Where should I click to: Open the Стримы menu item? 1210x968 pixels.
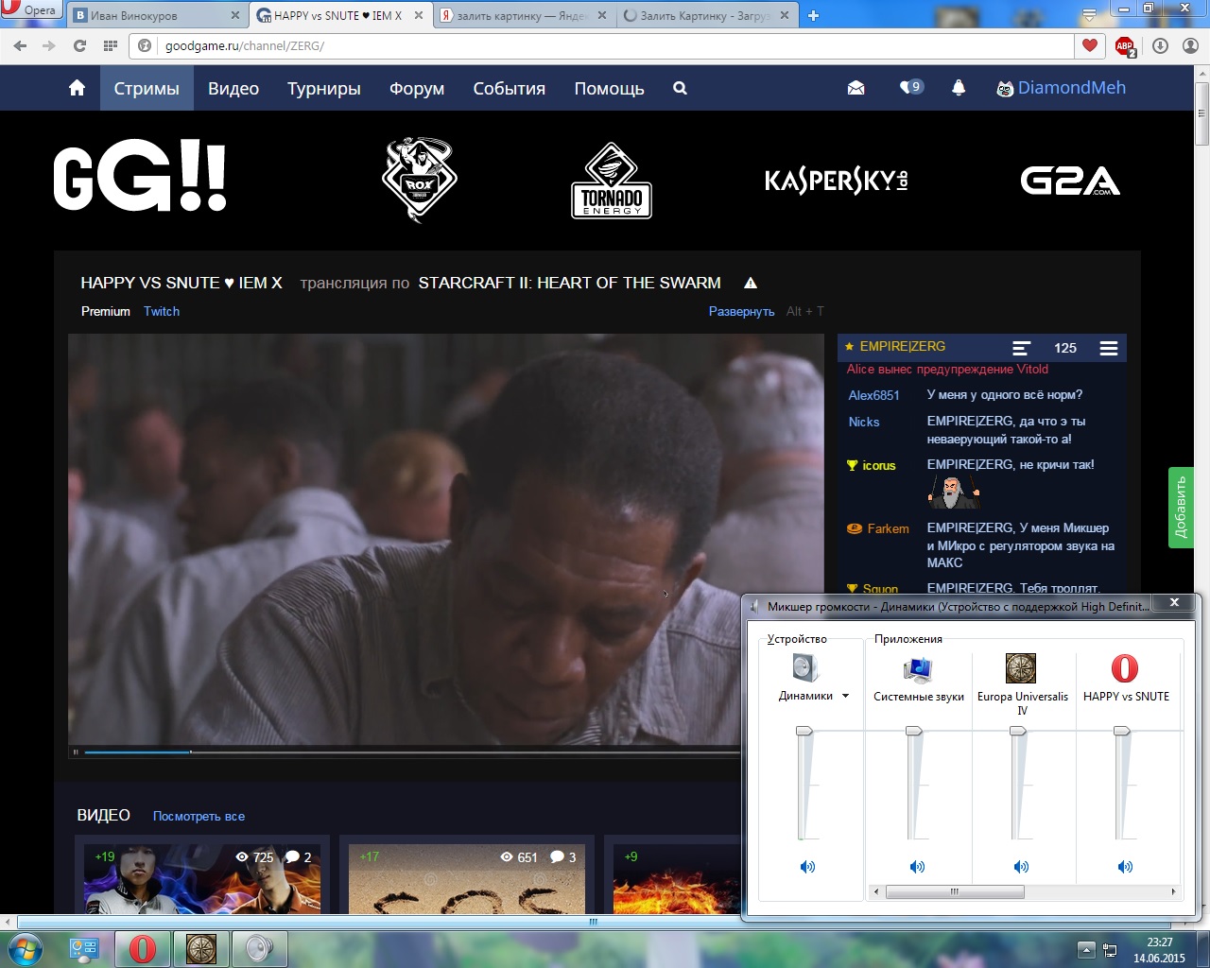[x=147, y=88]
